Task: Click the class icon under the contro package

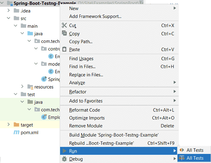Action: [51, 56]
